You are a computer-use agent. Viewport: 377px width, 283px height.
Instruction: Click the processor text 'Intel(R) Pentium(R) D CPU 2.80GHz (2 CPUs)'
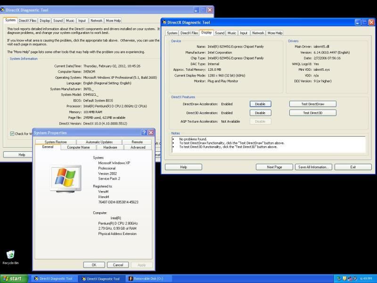tap(115, 106)
